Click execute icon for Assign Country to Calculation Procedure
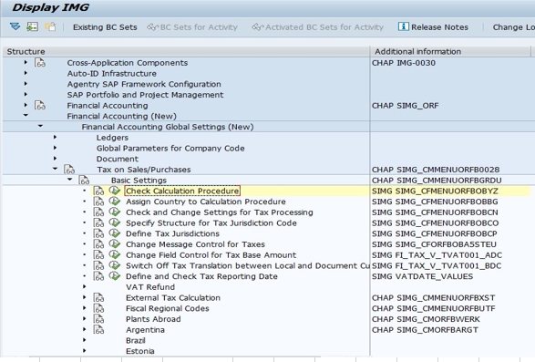Image resolution: width=535 pixels, height=362 pixels. pos(115,202)
